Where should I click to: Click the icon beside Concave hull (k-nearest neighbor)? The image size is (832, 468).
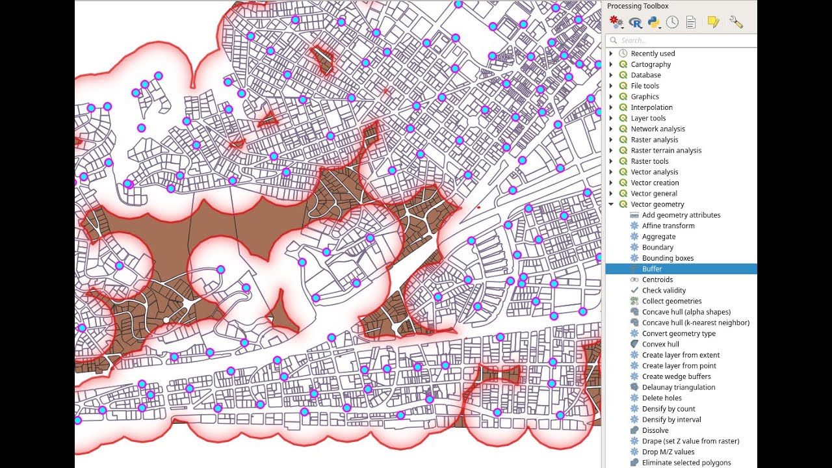point(634,322)
